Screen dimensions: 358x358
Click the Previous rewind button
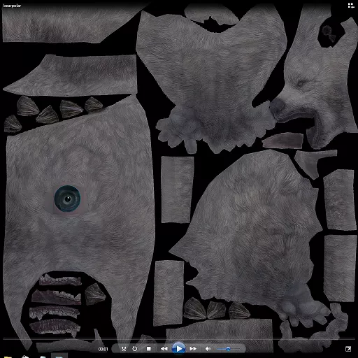pyautogui.click(x=164, y=349)
